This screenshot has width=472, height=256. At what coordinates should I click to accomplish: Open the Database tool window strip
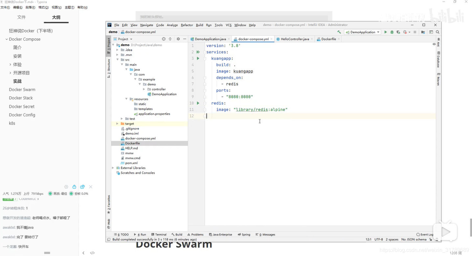(x=438, y=60)
